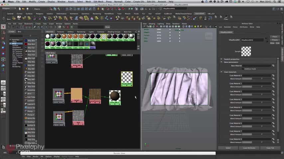This screenshot has height=159, width=284.
Task: Click the red stop icon in Hypershade toolbar
Action: [x=68, y=27]
